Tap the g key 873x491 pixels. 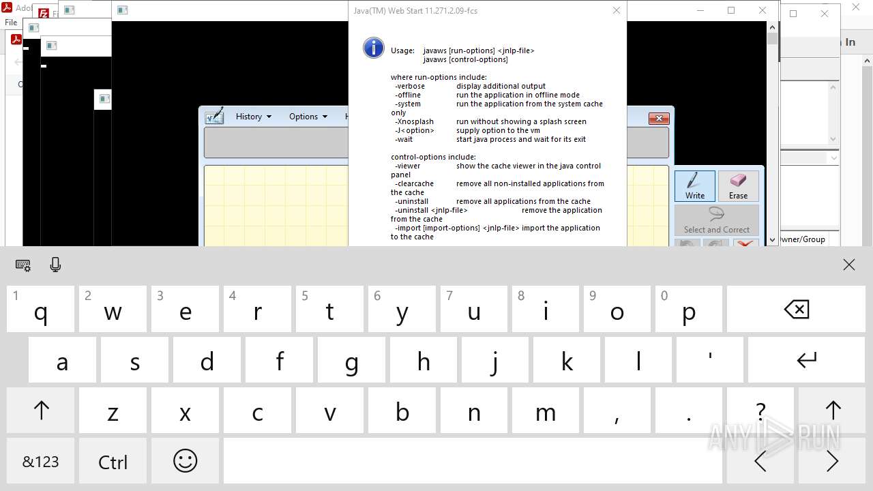(351, 360)
